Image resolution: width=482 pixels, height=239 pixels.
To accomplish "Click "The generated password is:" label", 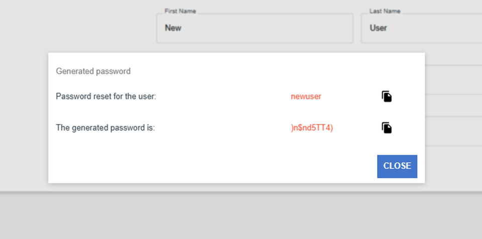I will point(105,128).
